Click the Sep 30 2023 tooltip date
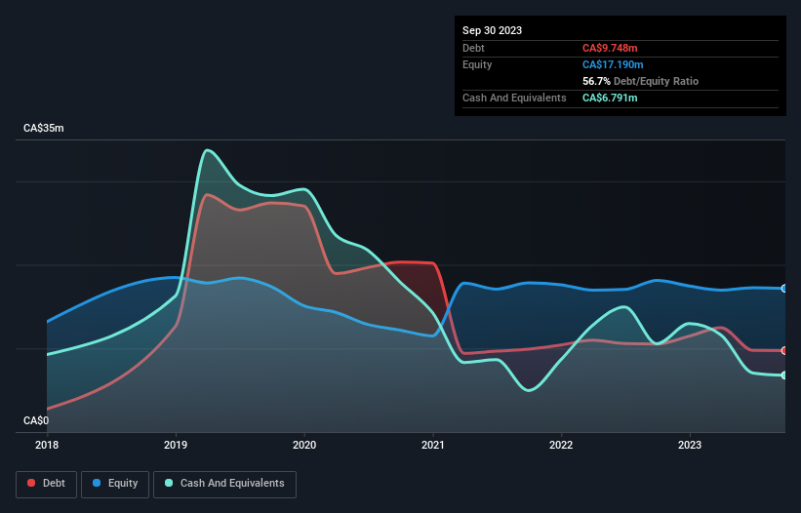The height and width of the screenshot is (513, 801). click(x=492, y=30)
